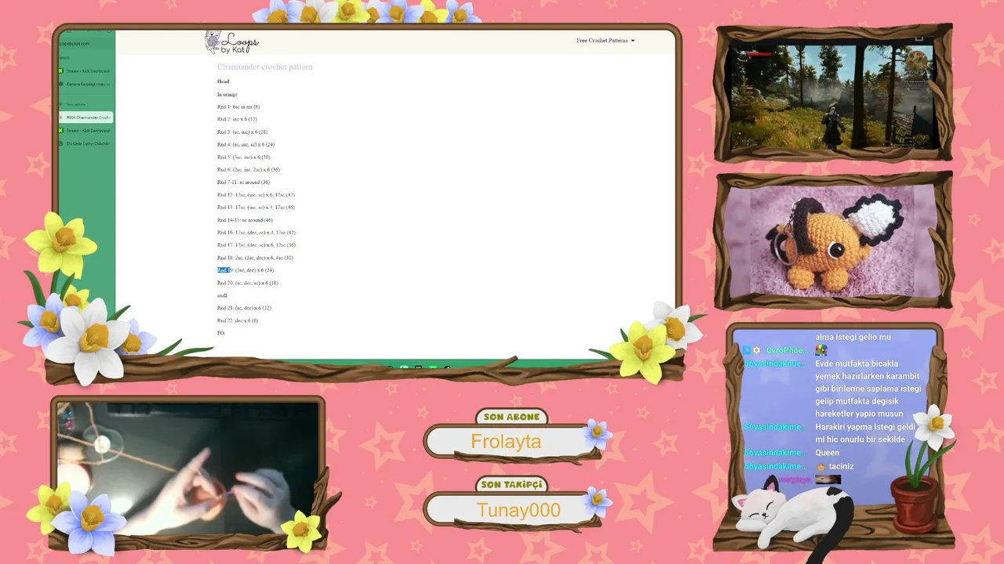Click the Rnd 22: dec x 6 line
Screen dimensions: 1004x564
(x=238, y=320)
